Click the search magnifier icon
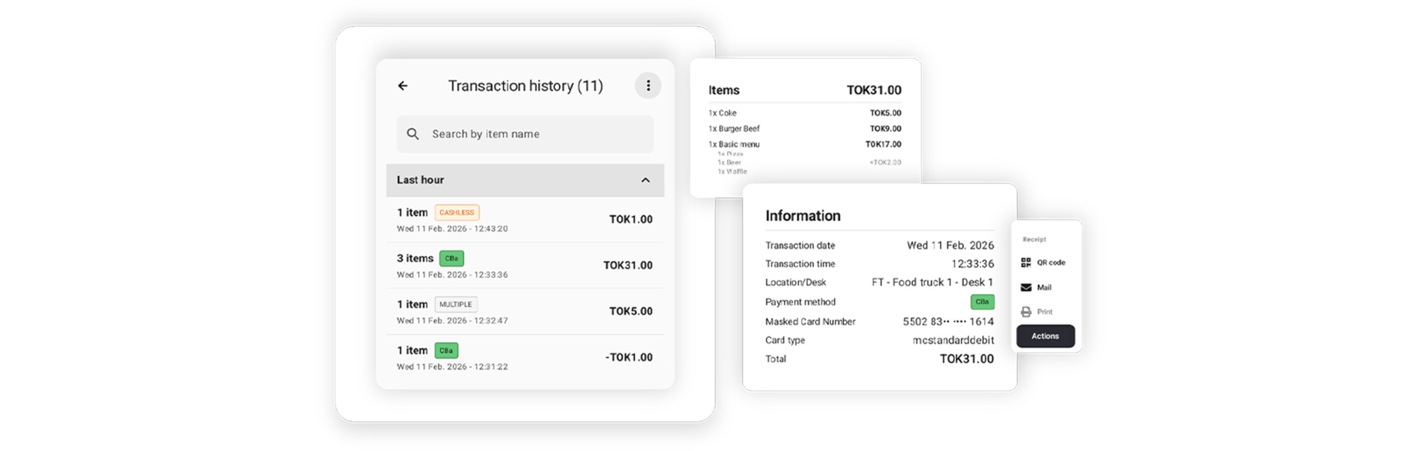Screen dimensions: 1420x451 pos(412,134)
